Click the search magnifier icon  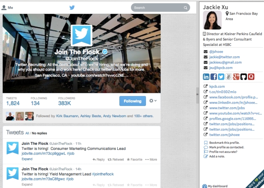pyautogui.click(x=186, y=8)
